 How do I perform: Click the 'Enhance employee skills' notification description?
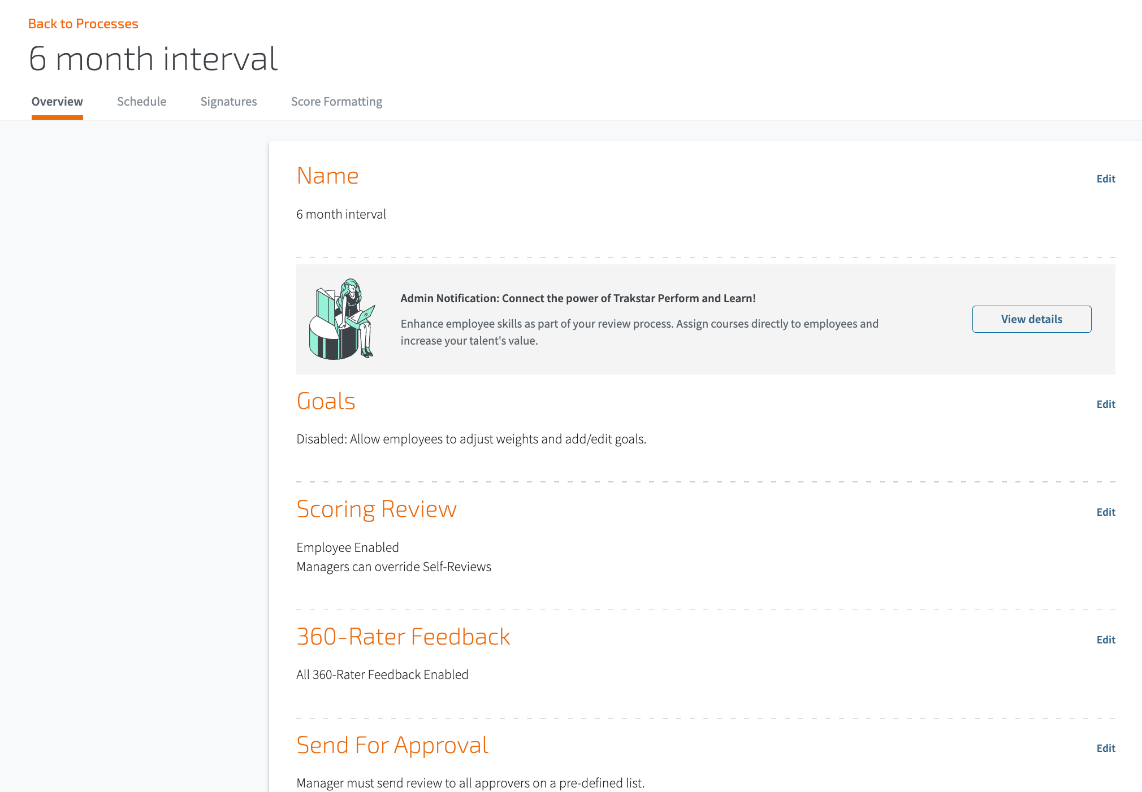tap(639, 332)
